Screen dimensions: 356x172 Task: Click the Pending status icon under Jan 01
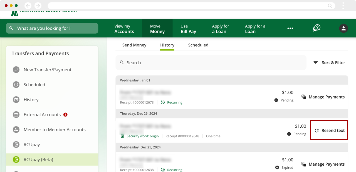276,100
